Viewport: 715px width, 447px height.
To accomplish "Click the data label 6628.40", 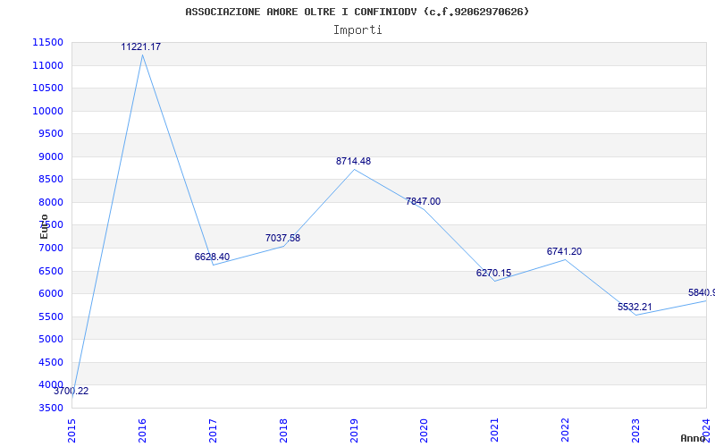I will [212, 257].
